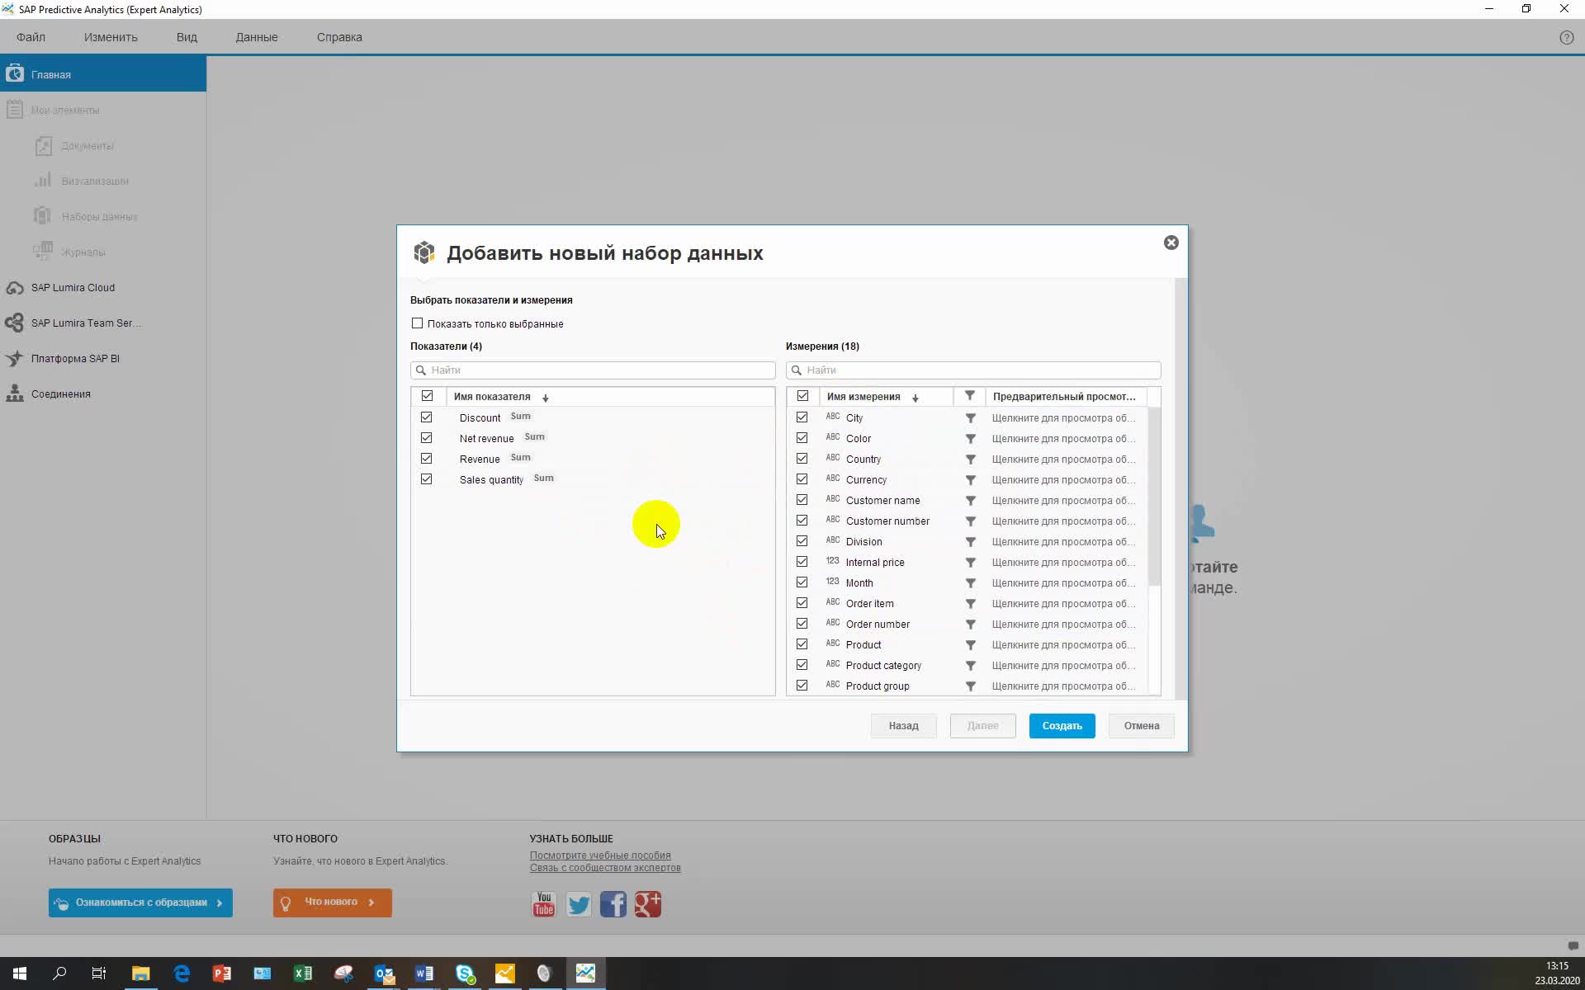1585x990 pixels.
Task: Click the Что нового orange button
Action: [333, 903]
